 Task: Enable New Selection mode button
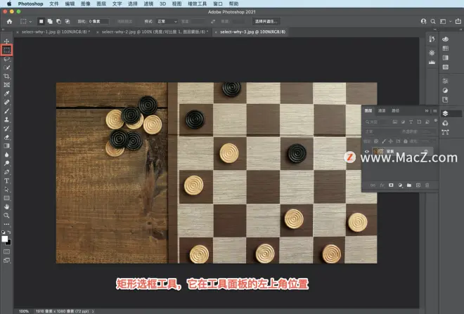click(41, 21)
